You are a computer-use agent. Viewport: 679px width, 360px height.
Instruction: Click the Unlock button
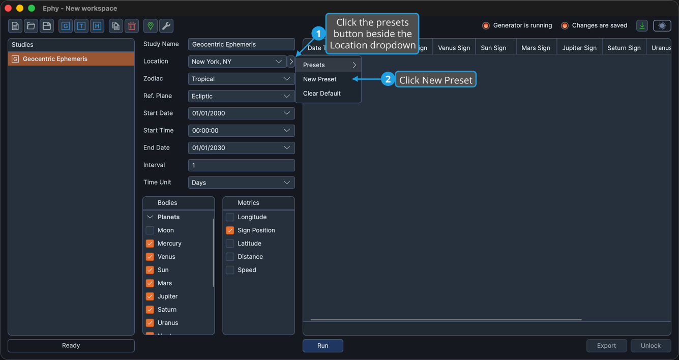[651, 346]
